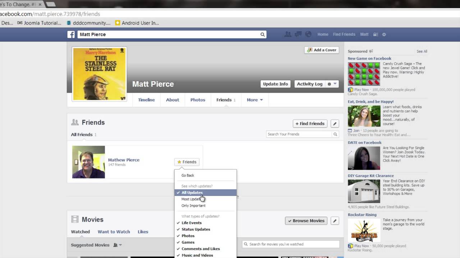
Task: Click Add a Cover button
Action: click(322, 50)
